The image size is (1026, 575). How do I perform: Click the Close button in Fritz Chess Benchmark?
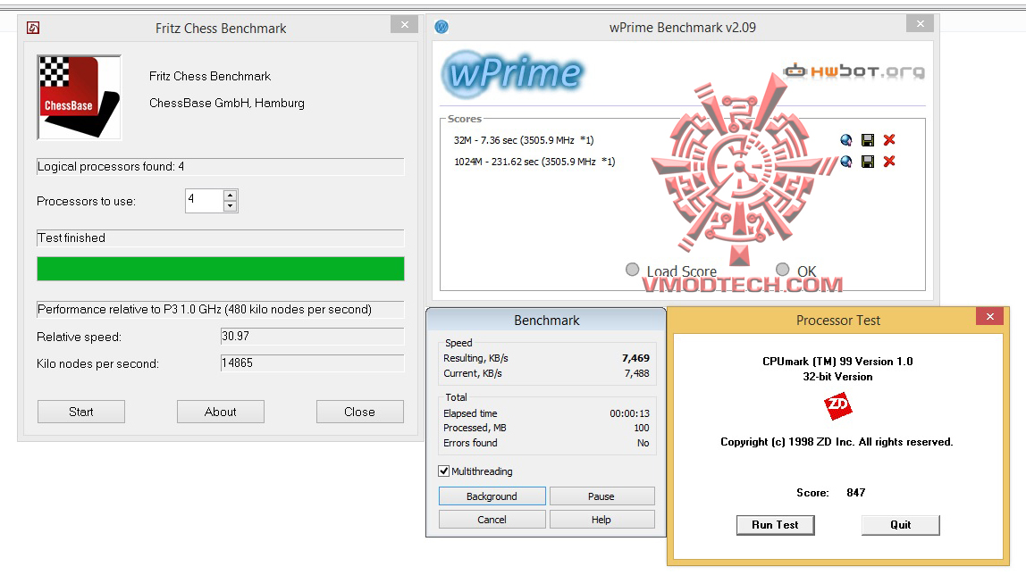point(360,412)
